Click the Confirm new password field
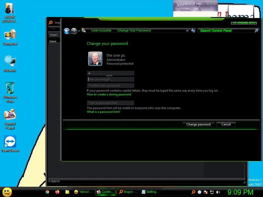This screenshot has width=263, height=197. 110,85
